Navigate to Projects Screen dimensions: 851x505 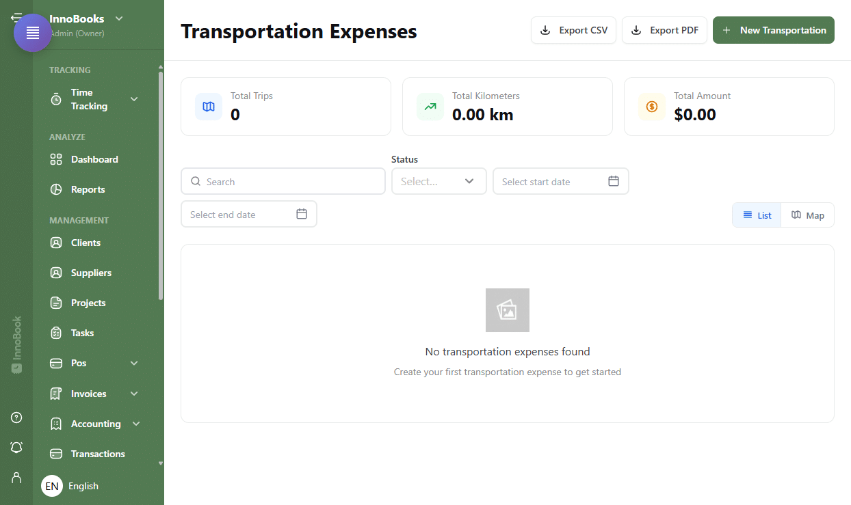pyautogui.click(x=88, y=303)
